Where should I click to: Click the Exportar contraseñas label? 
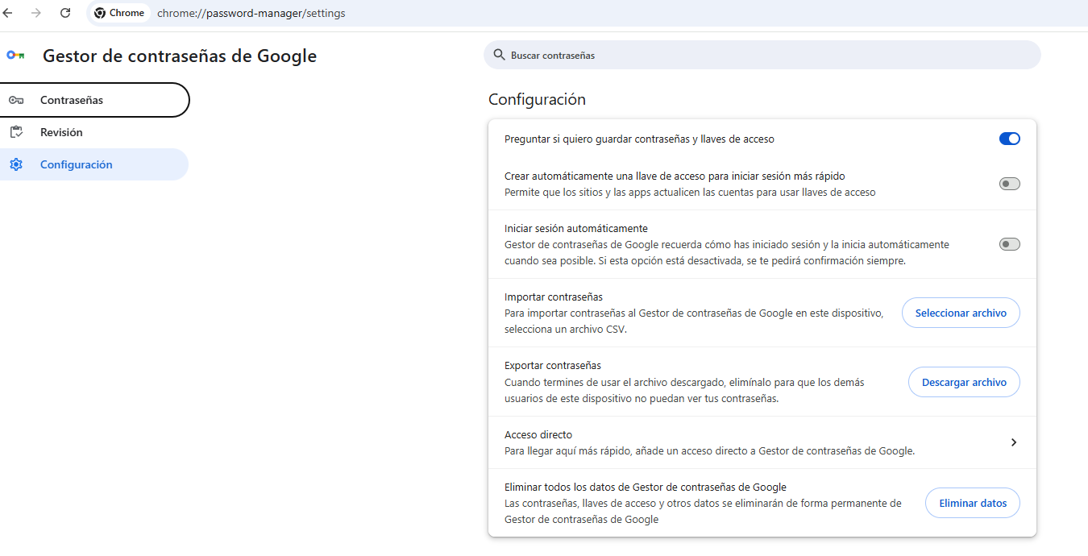coord(553,365)
